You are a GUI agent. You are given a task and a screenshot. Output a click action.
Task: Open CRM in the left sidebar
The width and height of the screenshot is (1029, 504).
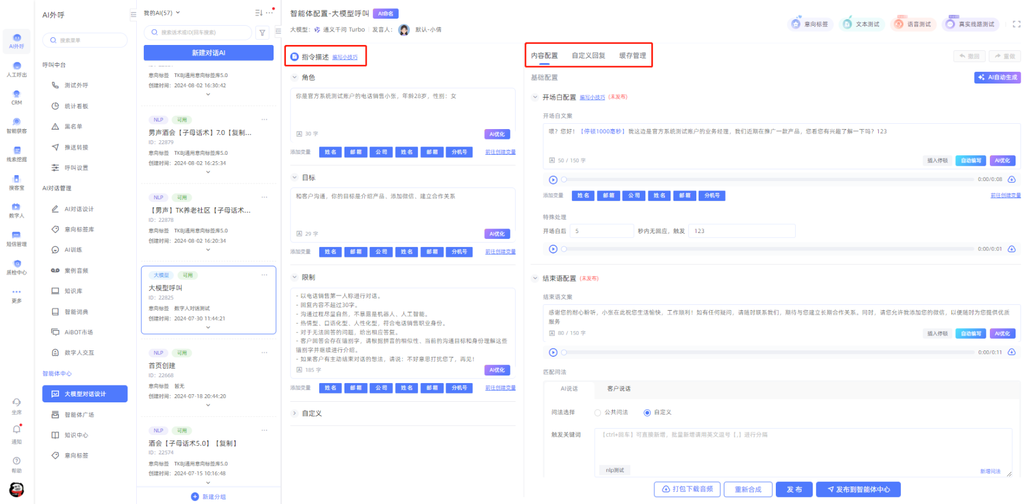[x=16, y=97]
